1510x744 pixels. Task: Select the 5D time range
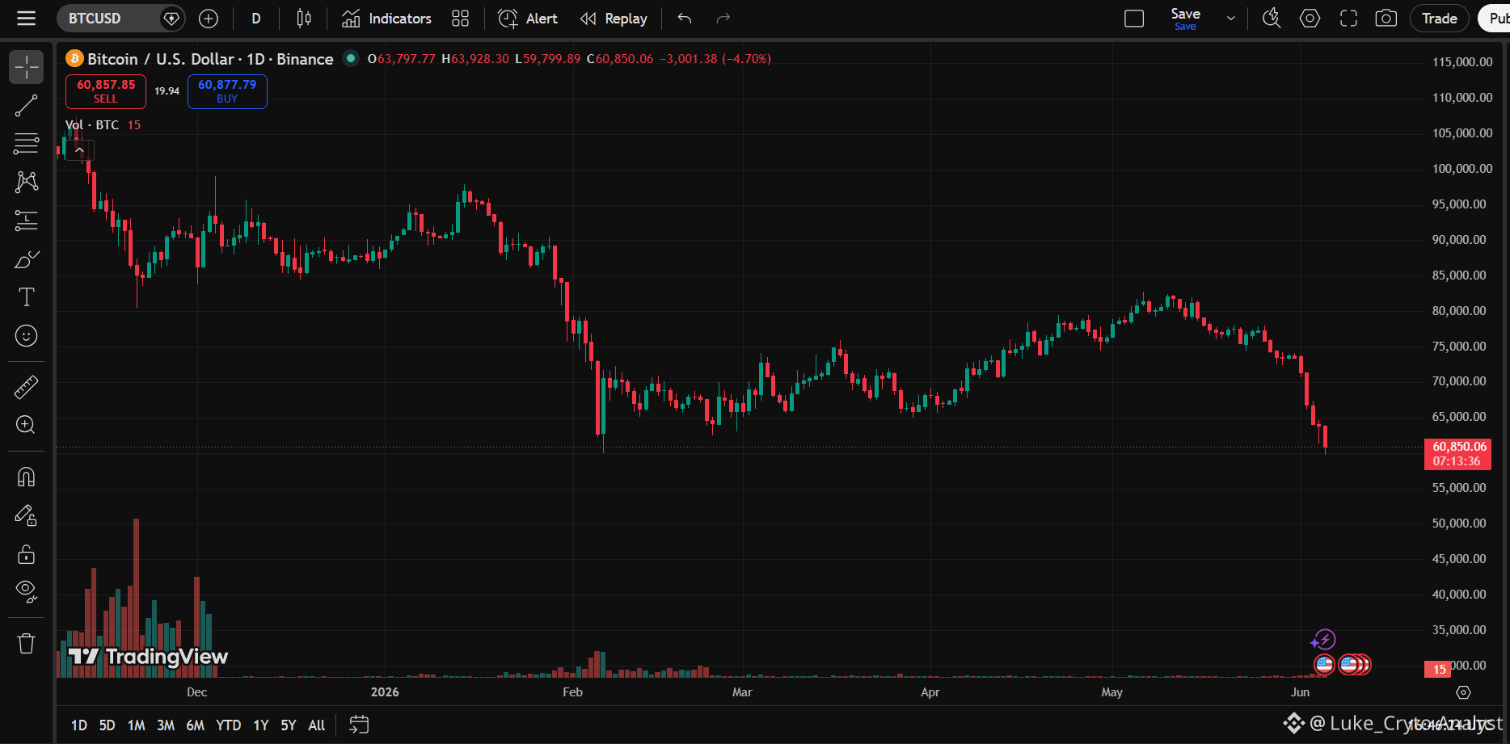pos(107,725)
